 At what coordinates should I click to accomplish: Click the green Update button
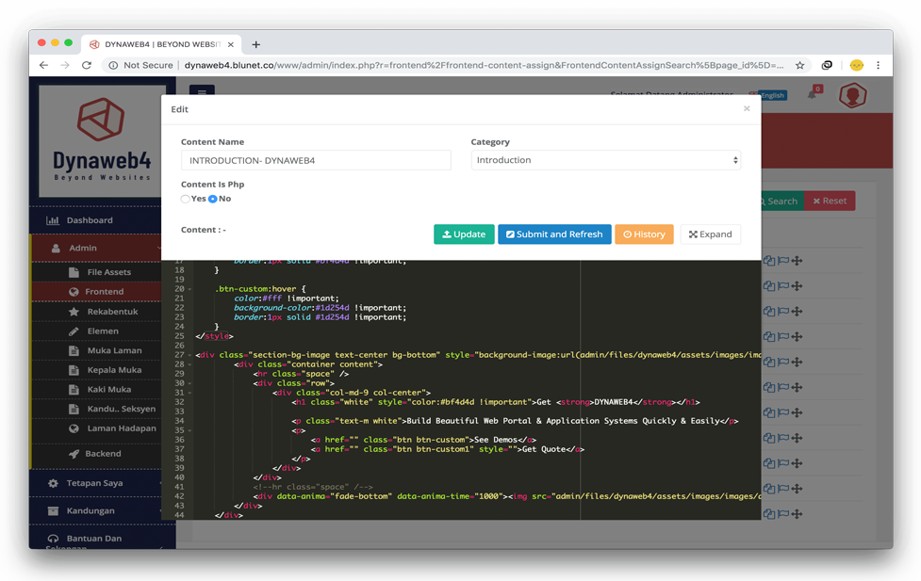coord(464,234)
